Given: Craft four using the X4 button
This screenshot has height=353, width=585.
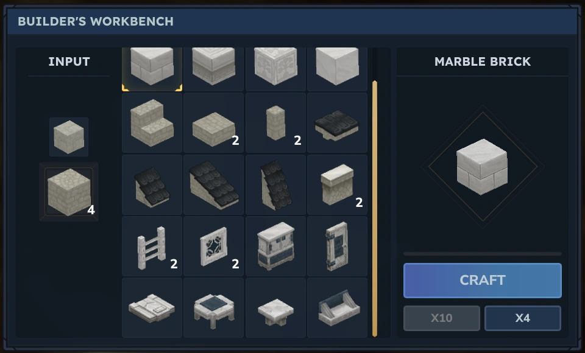Looking at the screenshot, I should click(x=523, y=318).
